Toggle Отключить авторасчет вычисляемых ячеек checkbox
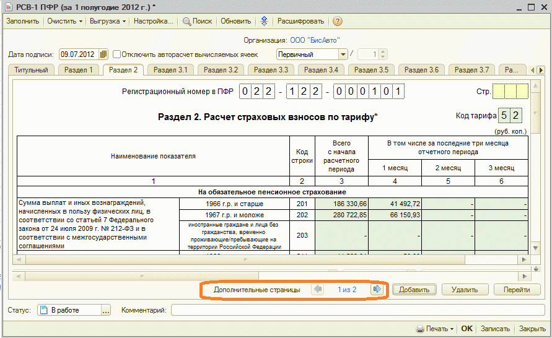 click(x=116, y=54)
